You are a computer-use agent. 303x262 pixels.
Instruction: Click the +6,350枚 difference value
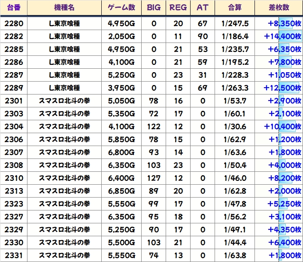285,49
